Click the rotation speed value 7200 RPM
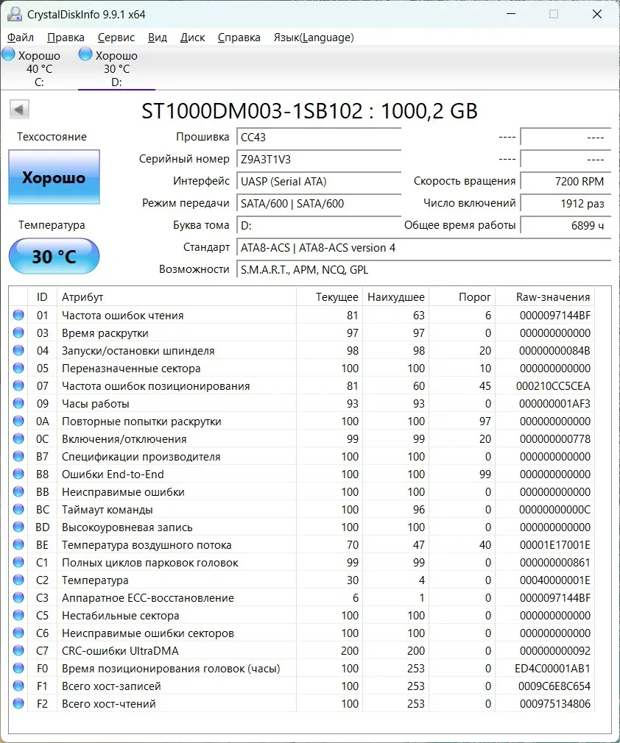Screen dimensions: 620x743 pos(566,182)
